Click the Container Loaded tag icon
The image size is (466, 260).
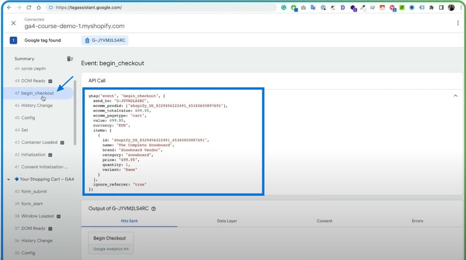tap(62, 142)
